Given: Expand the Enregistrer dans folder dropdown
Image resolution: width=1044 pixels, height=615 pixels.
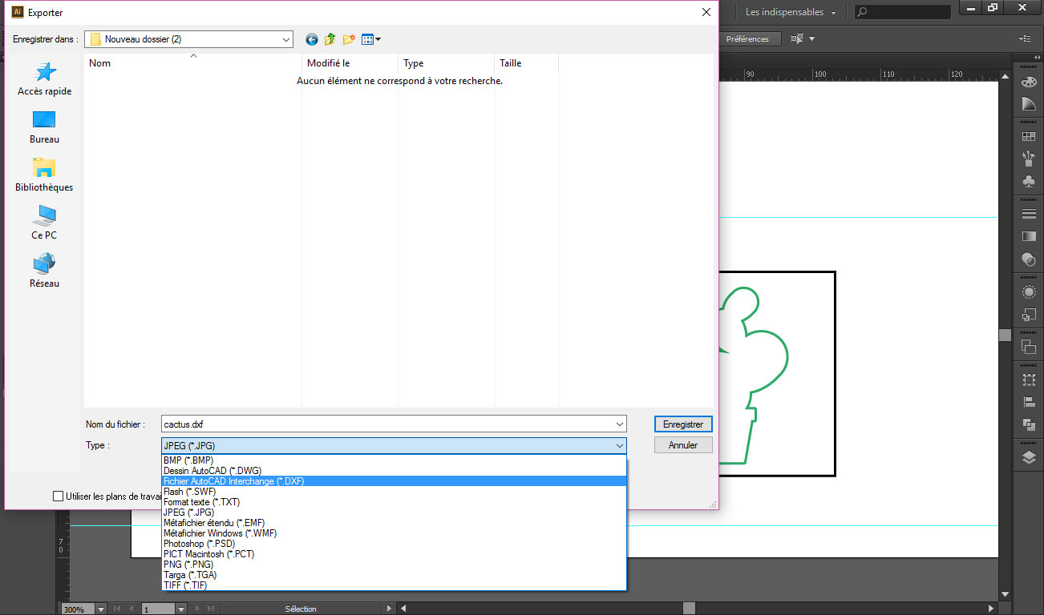Looking at the screenshot, I should (x=286, y=39).
